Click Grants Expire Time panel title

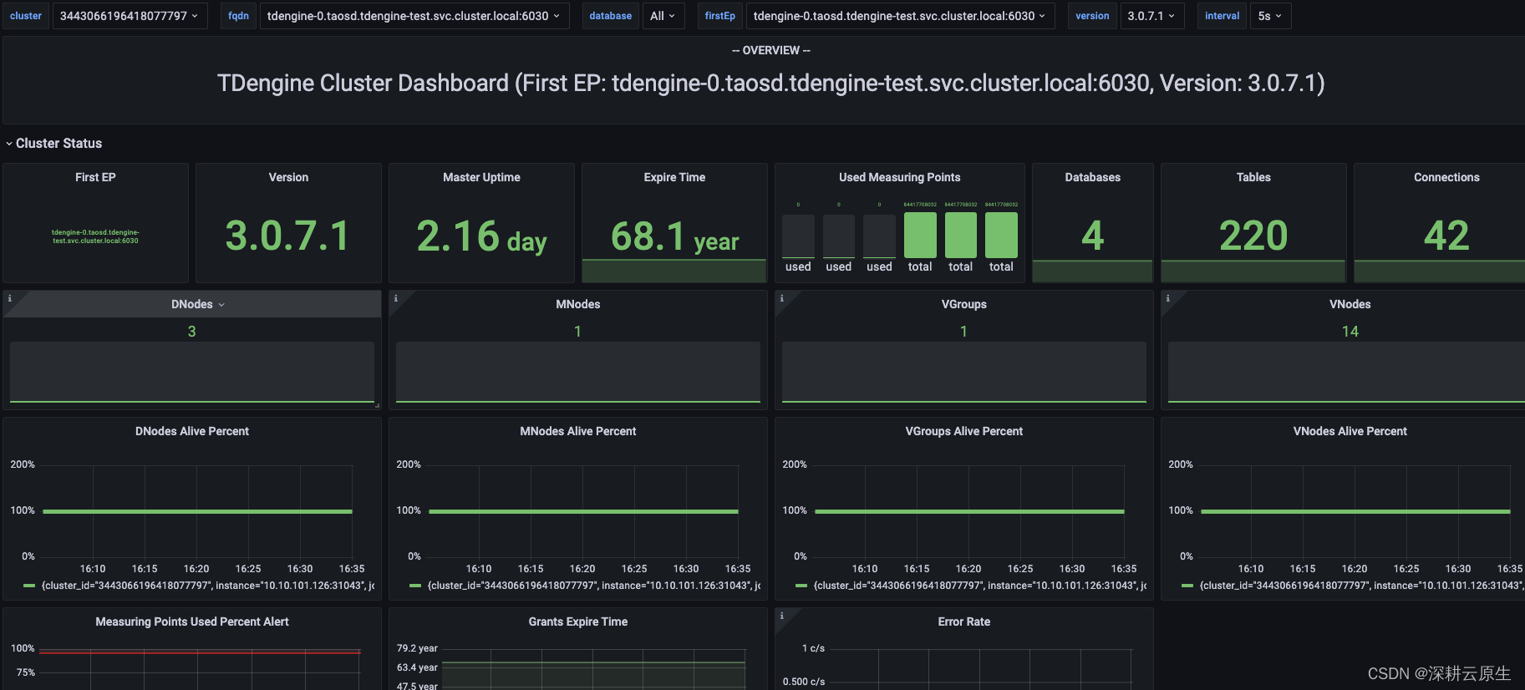click(x=578, y=622)
